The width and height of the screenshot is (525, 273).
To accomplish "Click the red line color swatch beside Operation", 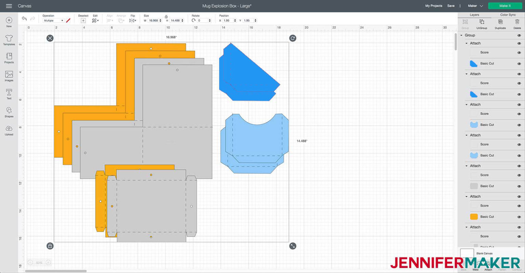I will [68, 20].
